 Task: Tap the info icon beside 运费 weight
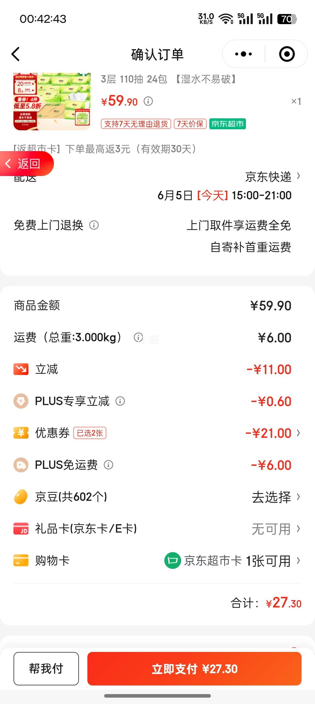click(138, 337)
